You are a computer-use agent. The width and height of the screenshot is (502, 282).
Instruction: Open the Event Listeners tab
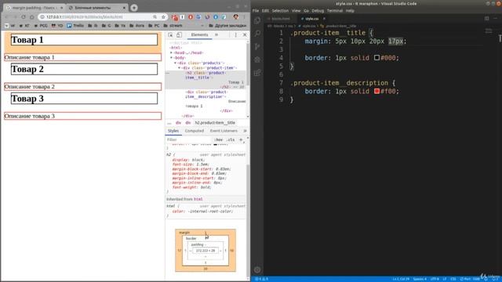(x=224, y=131)
